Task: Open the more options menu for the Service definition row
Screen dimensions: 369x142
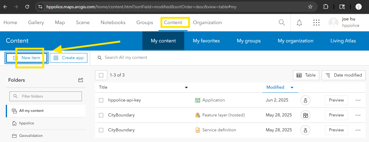Action: pyautogui.click(x=358, y=130)
